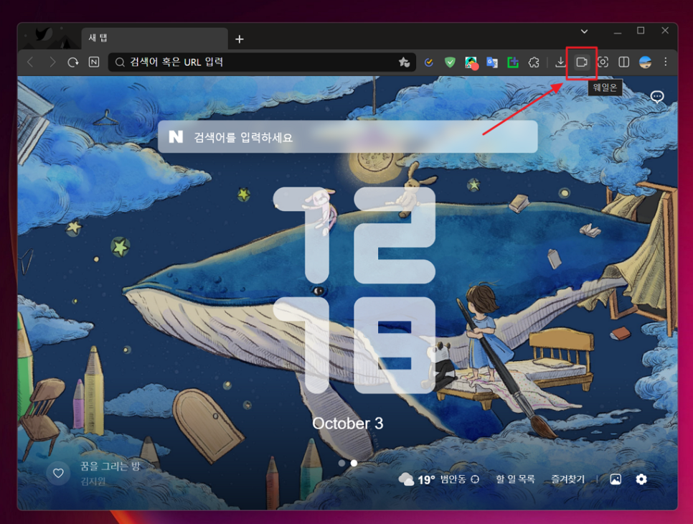Viewport: 693px width, 524px height.
Task: Open the three-dot browser menu
Action: coord(666,62)
